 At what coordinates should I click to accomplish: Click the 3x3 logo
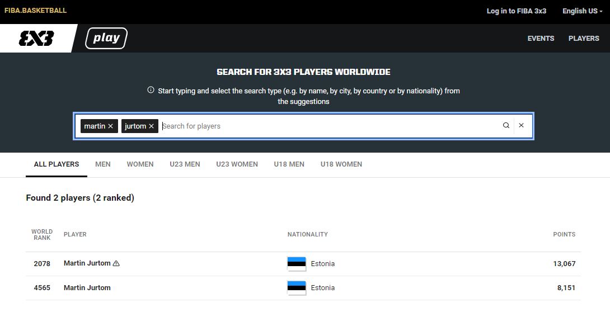coord(36,39)
